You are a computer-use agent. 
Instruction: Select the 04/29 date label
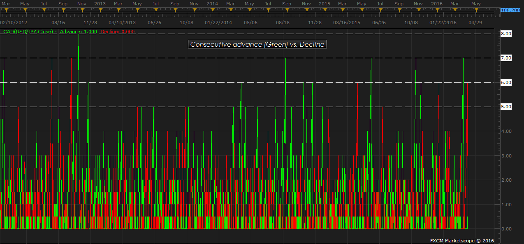click(475, 23)
